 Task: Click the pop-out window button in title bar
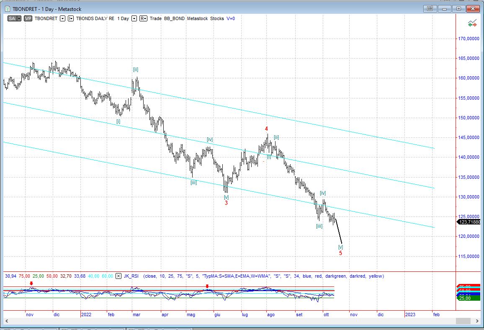430,9
